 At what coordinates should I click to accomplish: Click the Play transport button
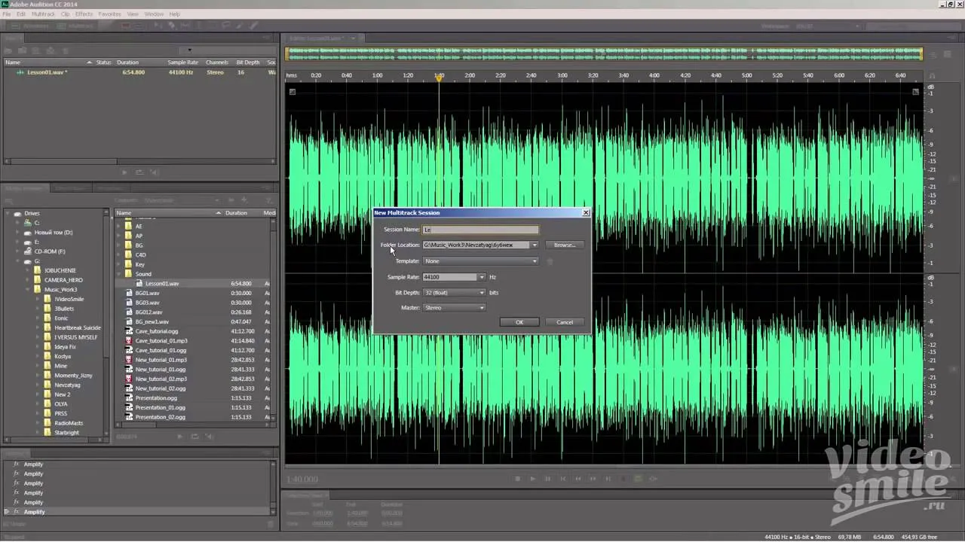[532, 479]
